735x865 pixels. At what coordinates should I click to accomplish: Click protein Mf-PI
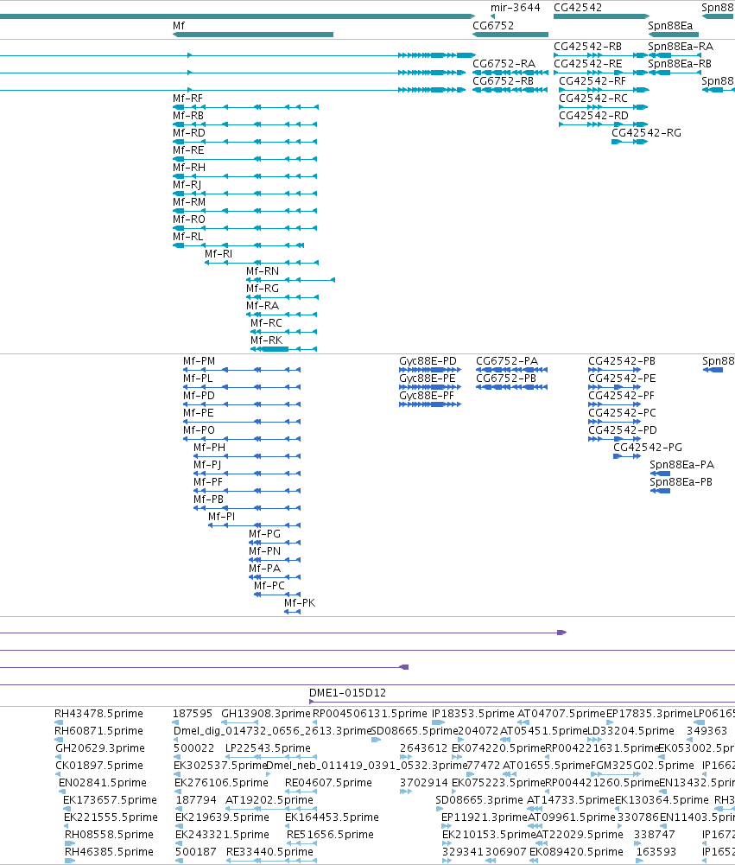[254, 525]
